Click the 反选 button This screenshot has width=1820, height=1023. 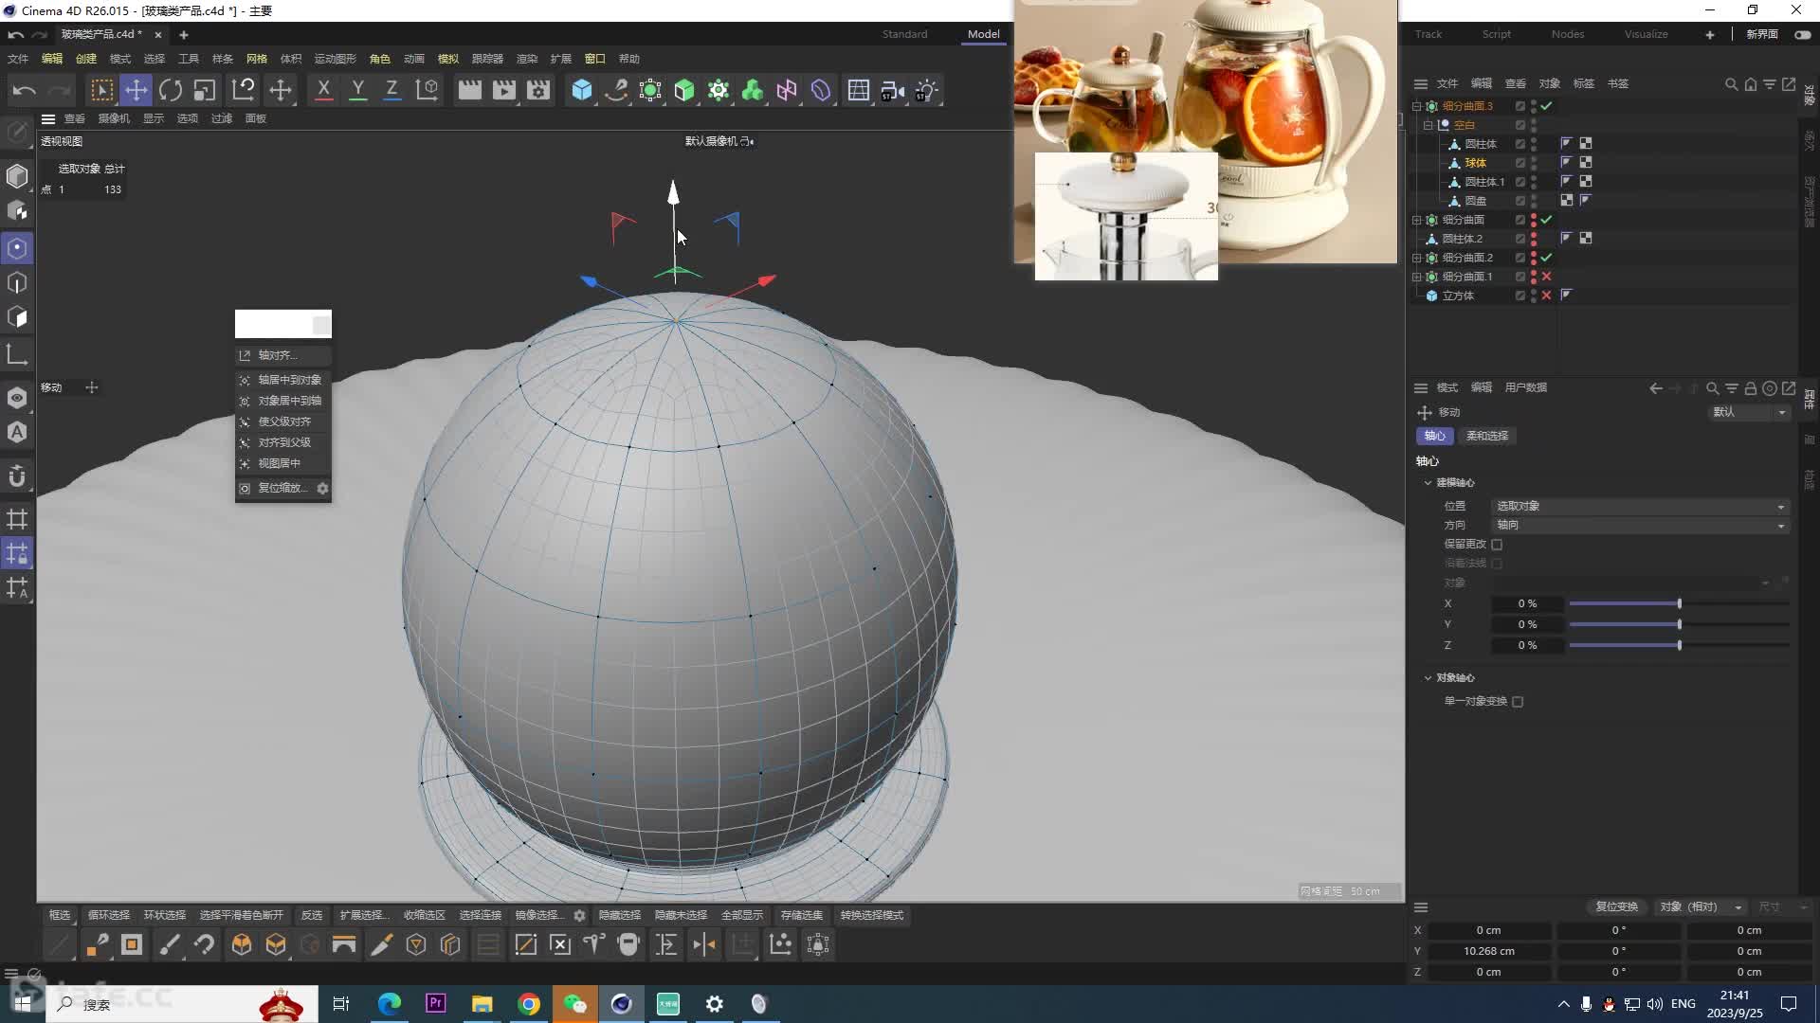[312, 915]
